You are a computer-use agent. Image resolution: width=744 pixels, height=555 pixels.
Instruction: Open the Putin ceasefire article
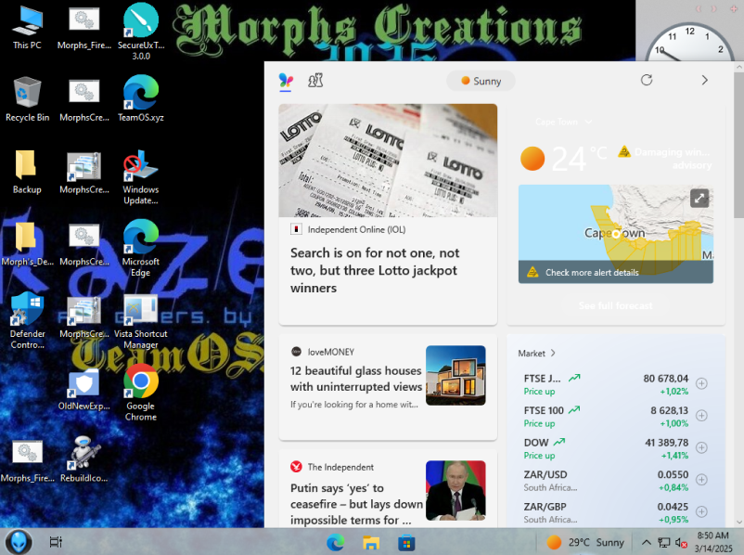coord(356,504)
